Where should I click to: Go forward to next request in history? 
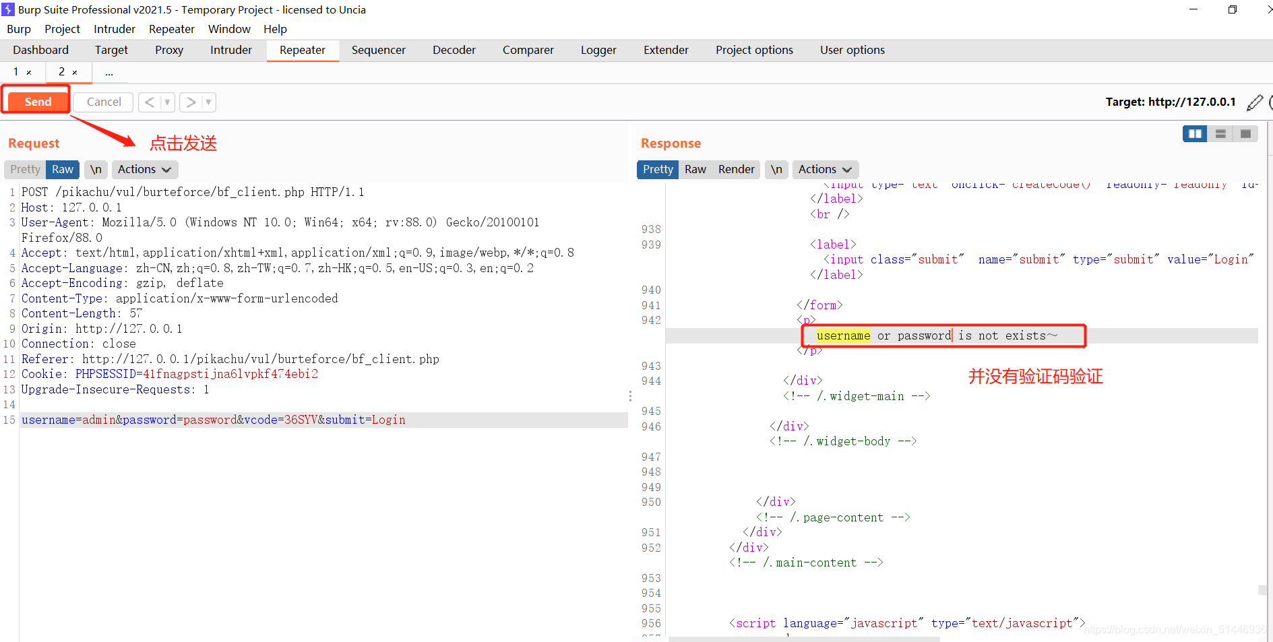pos(191,102)
